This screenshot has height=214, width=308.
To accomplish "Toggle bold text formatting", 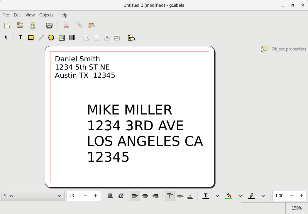I will pos(110,196).
